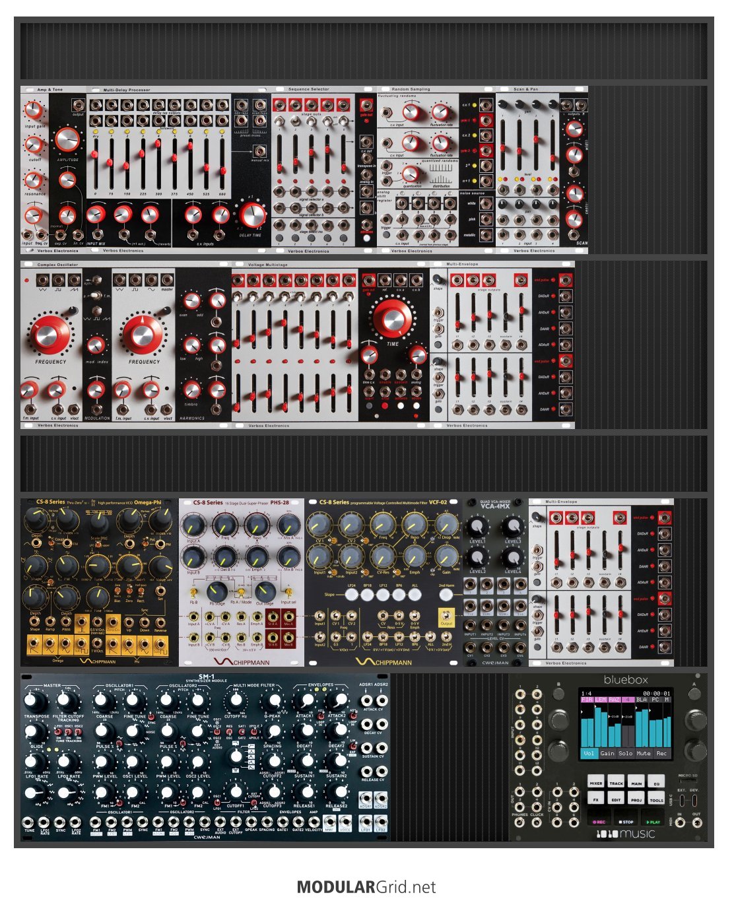
Task: Click Multi-Delay 300 tap slider
Action: click(x=159, y=163)
